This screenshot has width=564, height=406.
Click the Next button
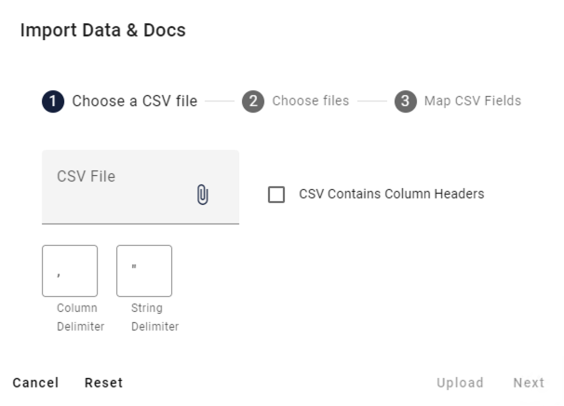[529, 383]
